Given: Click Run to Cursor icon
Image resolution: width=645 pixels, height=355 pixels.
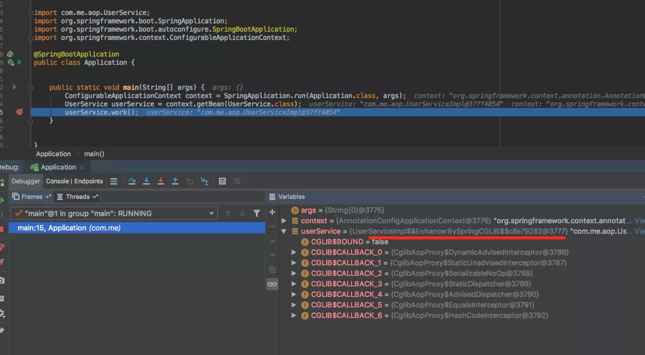Looking at the screenshot, I should [x=204, y=182].
